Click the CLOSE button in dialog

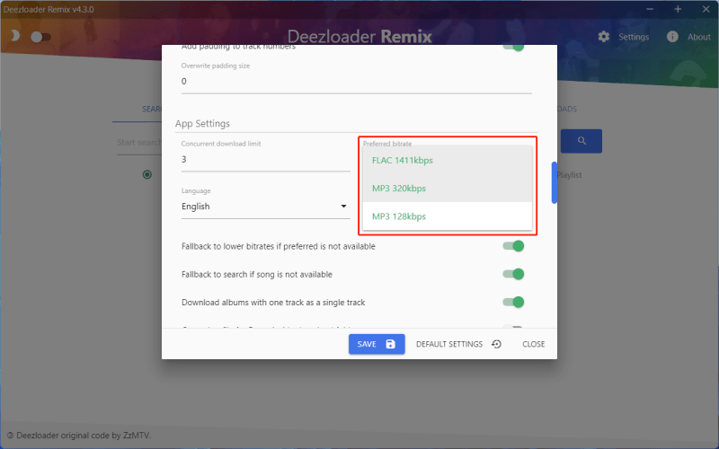tap(533, 344)
